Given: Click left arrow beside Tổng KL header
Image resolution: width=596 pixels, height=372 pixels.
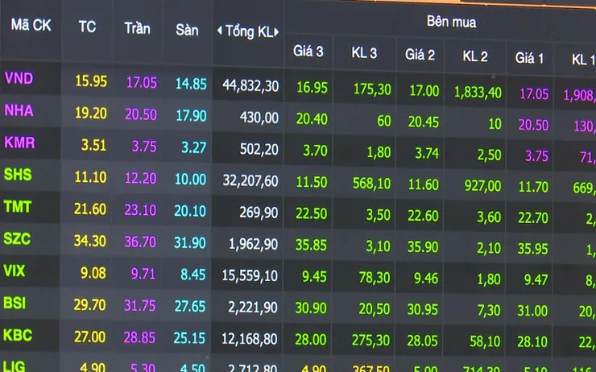Looking at the screenshot, I should click(219, 31).
